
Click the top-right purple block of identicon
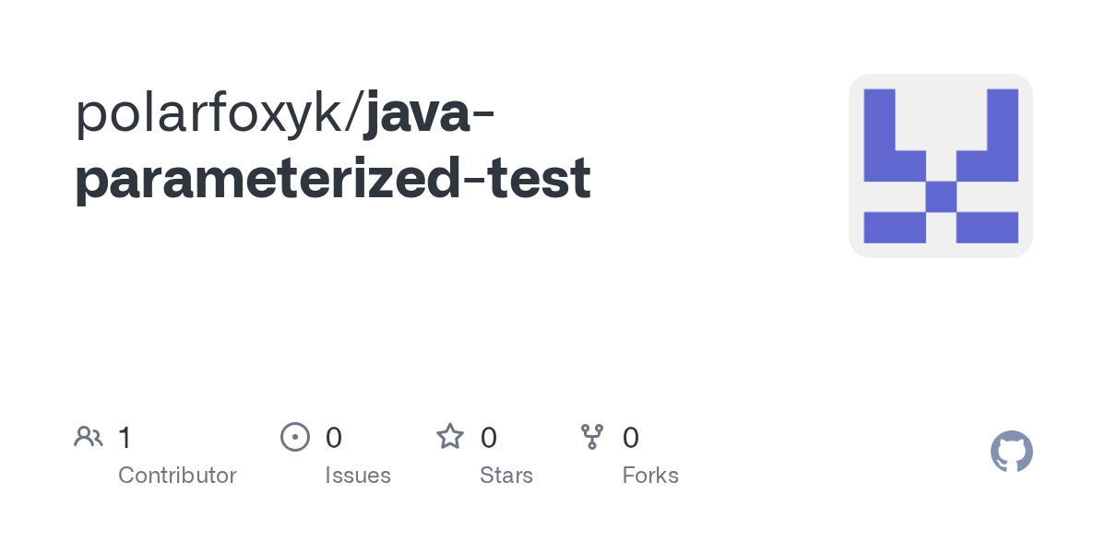click(1002, 120)
